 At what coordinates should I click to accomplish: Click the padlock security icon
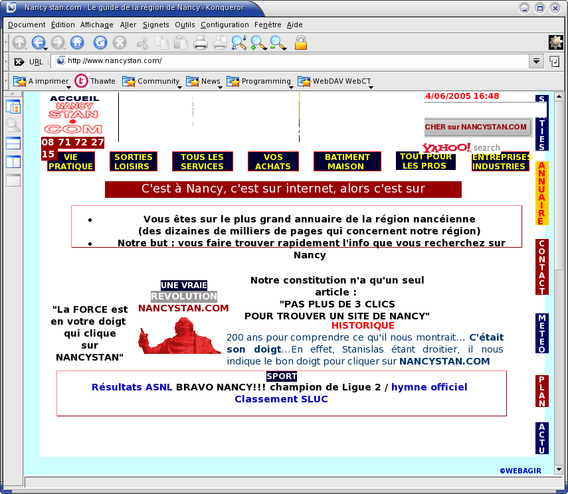pos(301,42)
